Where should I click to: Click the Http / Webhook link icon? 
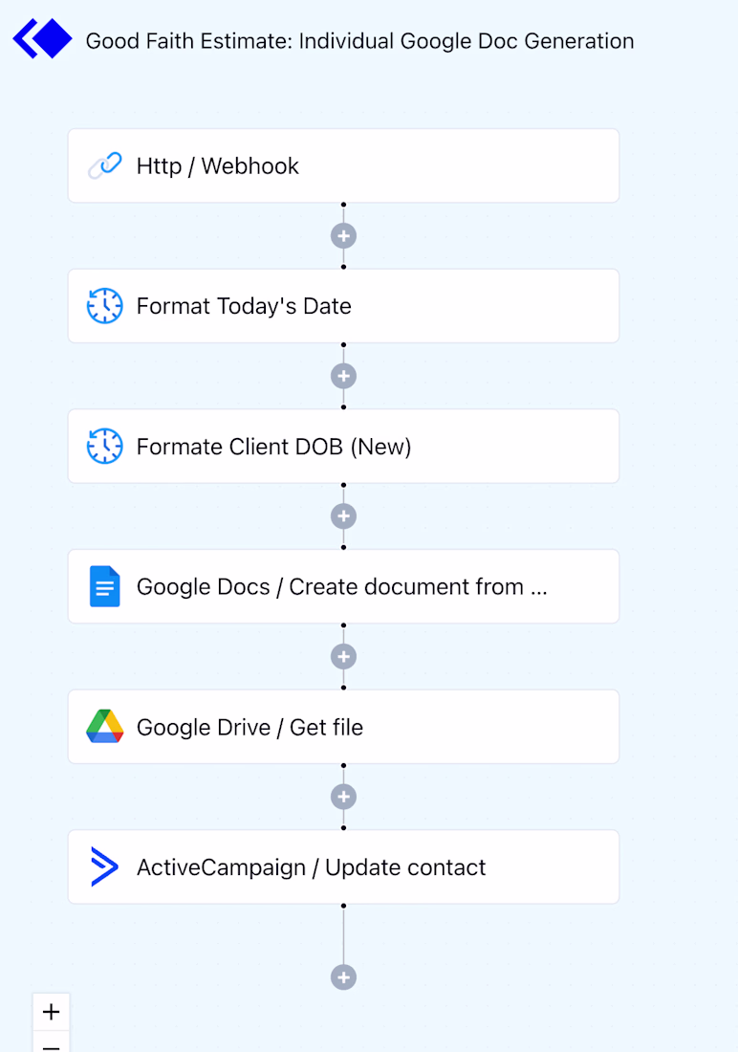coord(104,166)
